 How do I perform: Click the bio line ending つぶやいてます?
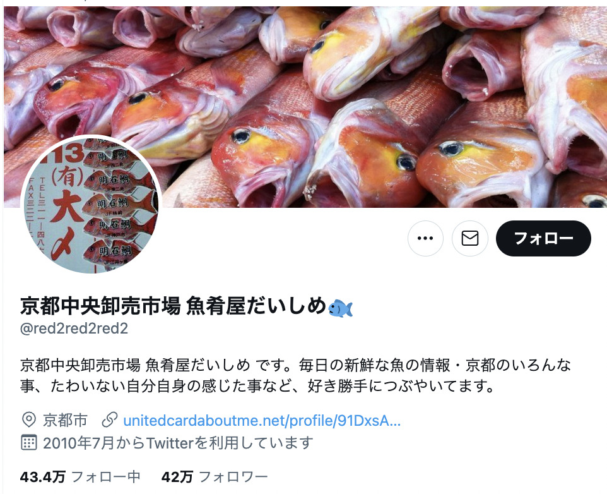[x=257, y=386]
